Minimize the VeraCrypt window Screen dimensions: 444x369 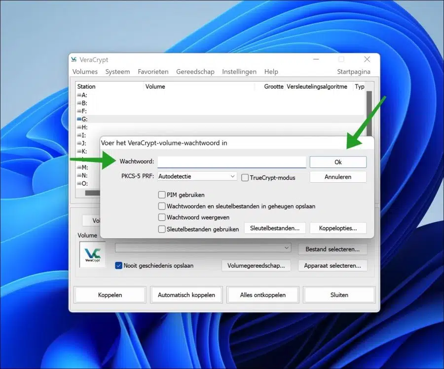point(316,59)
